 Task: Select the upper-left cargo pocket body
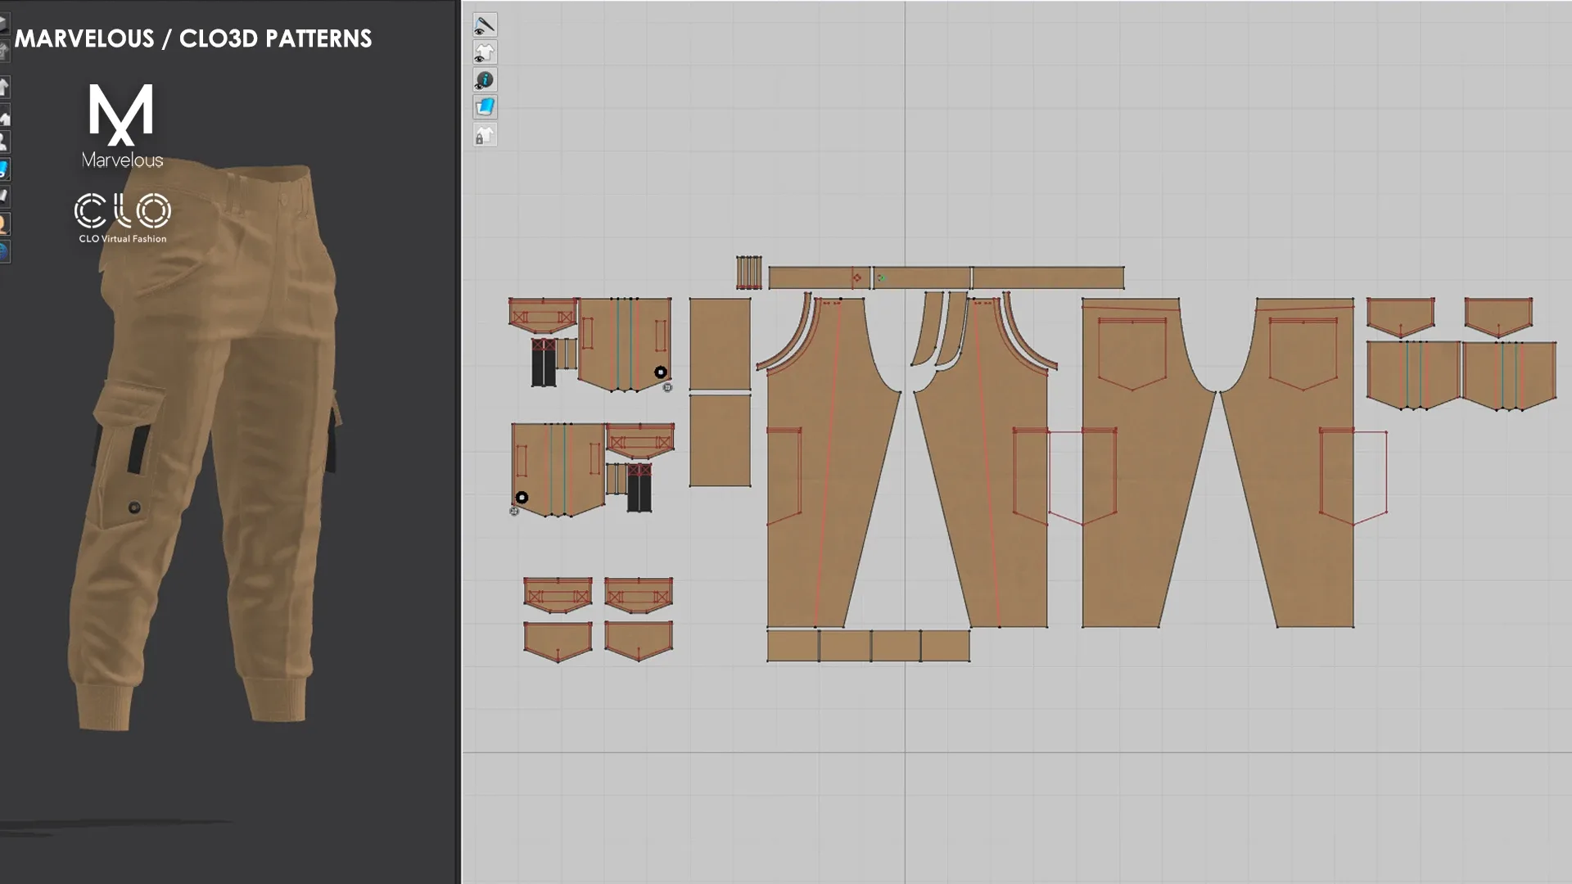(625, 344)
